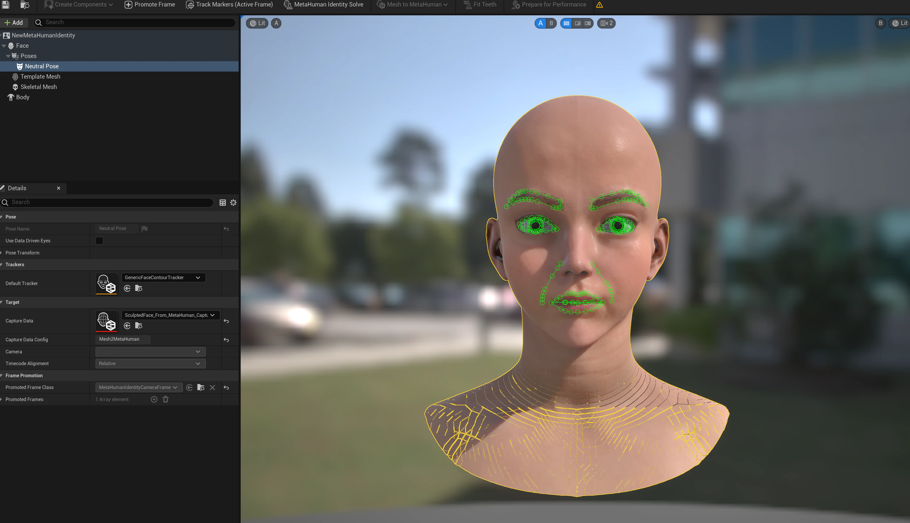Reset Capture Data Config to default

226,340
